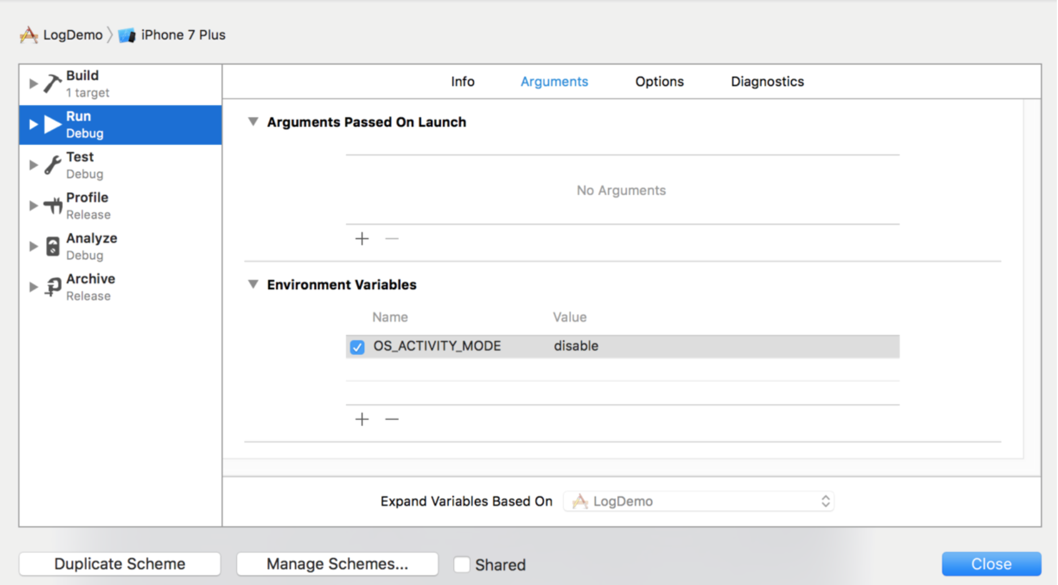Open Expand Variables Based On dropdown
This screenshot has width=1058, height=585.
point(699,501)
